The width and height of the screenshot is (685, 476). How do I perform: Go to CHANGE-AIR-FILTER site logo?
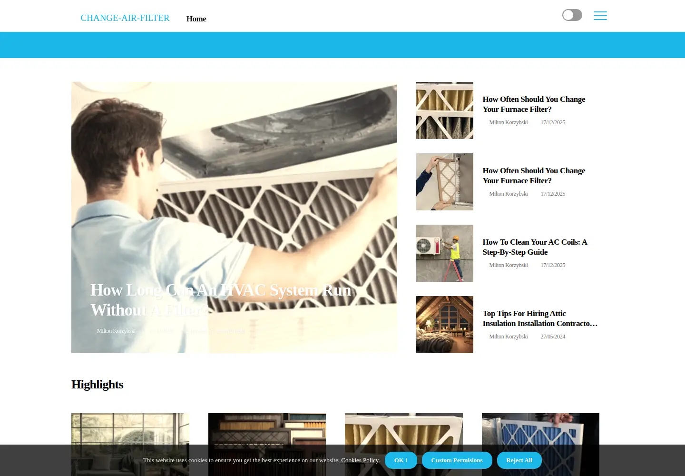click(x=125, y=18)
